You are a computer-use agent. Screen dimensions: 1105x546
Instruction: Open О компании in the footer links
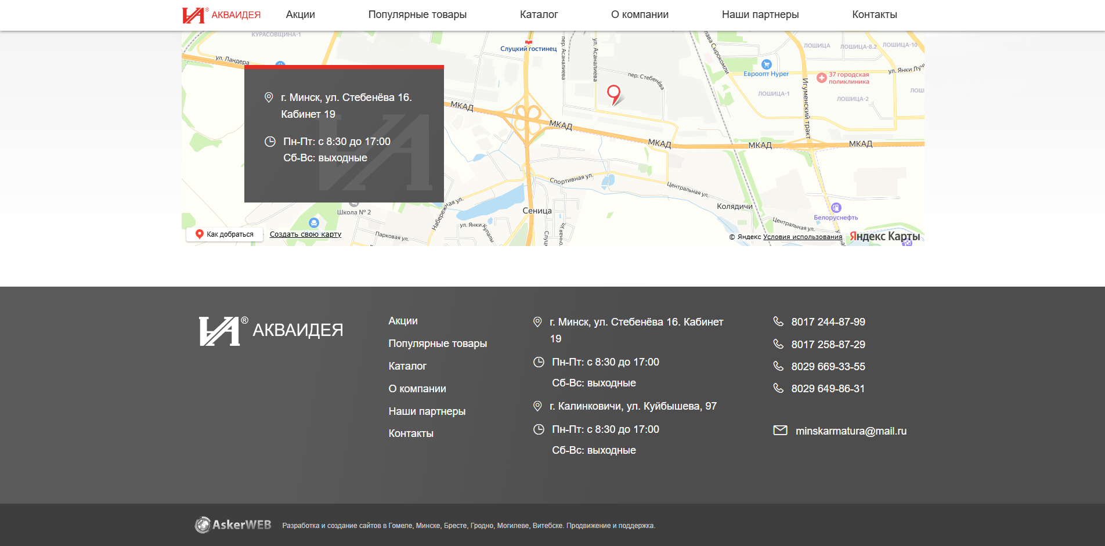[x=417, y=389]
